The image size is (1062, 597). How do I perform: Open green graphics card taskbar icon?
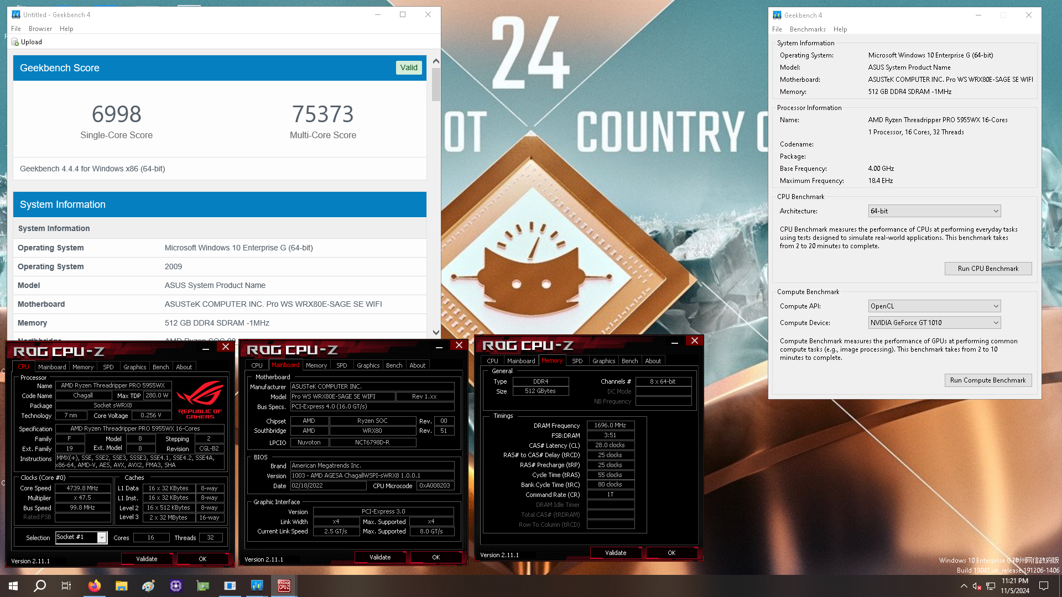click(203, 586)
